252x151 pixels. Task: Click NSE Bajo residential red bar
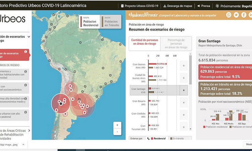pos(240,117)
